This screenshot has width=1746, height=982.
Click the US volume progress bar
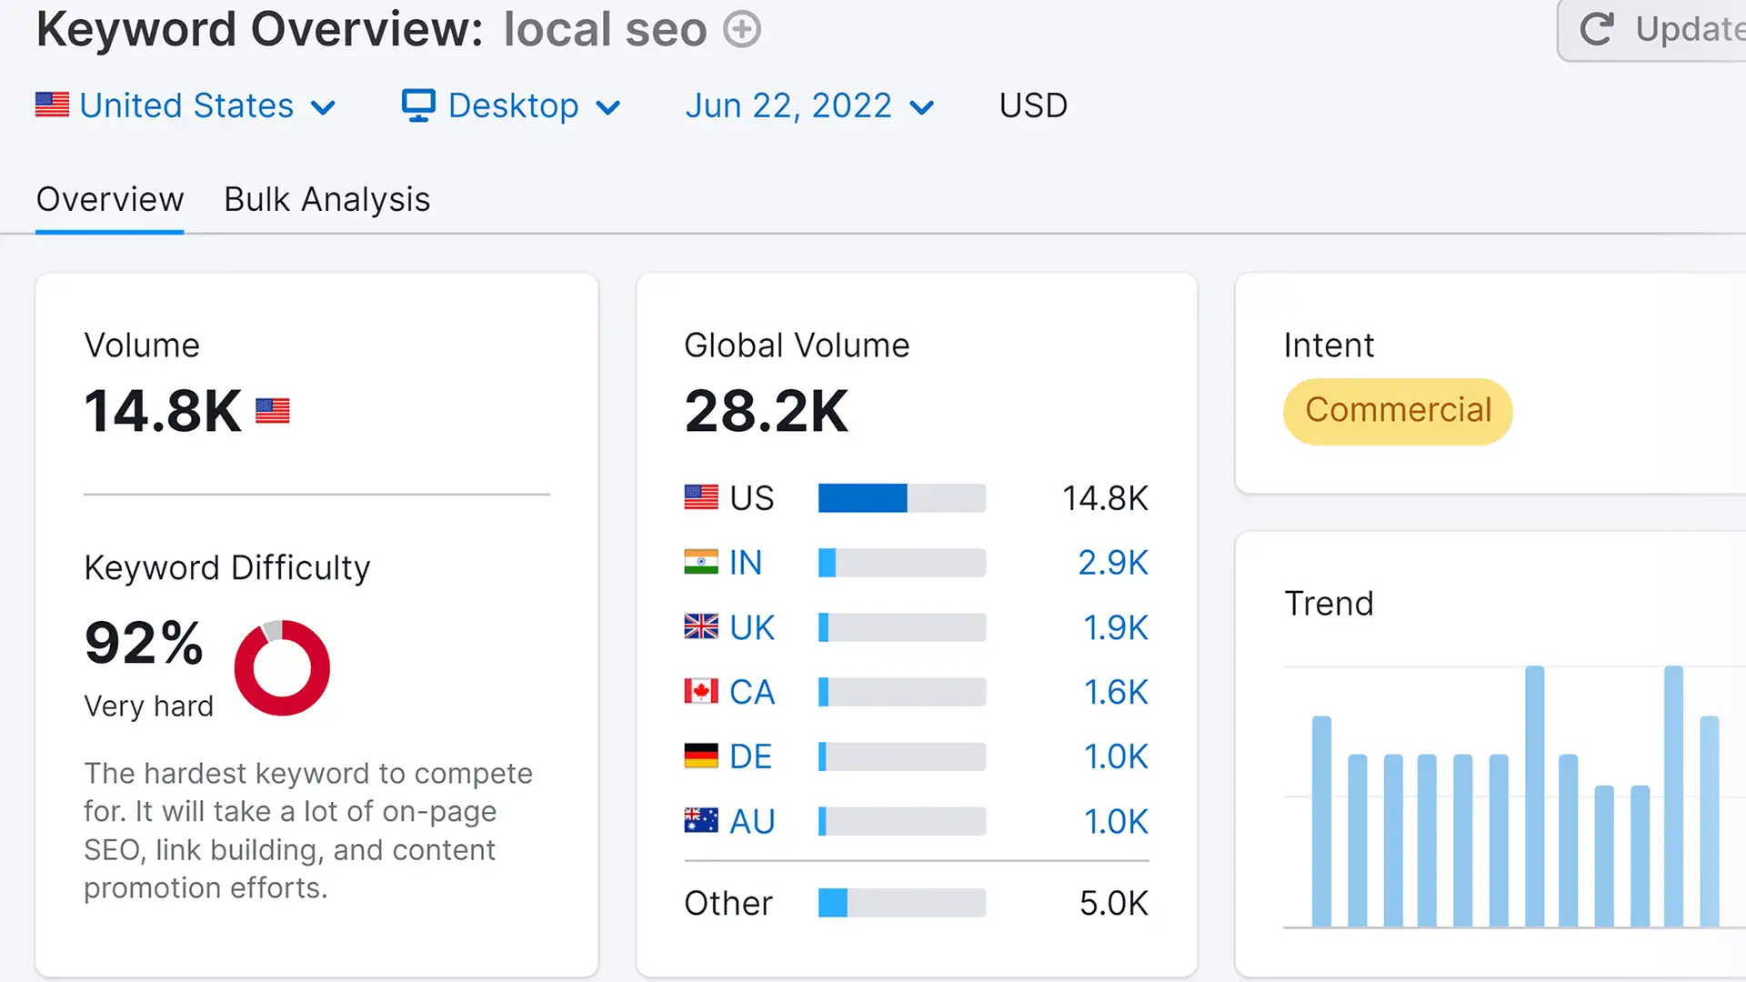901,498
